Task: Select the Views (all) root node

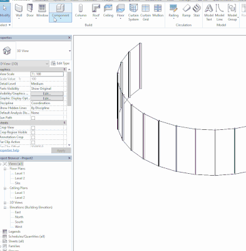Action: tap(16, 164)
